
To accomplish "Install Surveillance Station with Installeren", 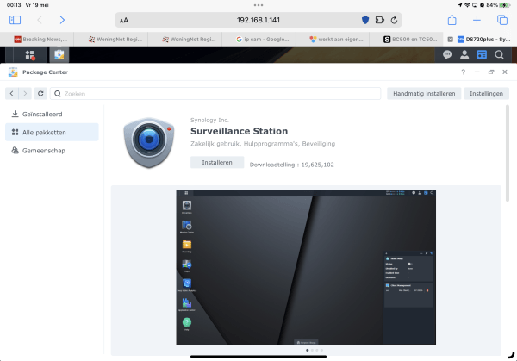I will point(217,162).
